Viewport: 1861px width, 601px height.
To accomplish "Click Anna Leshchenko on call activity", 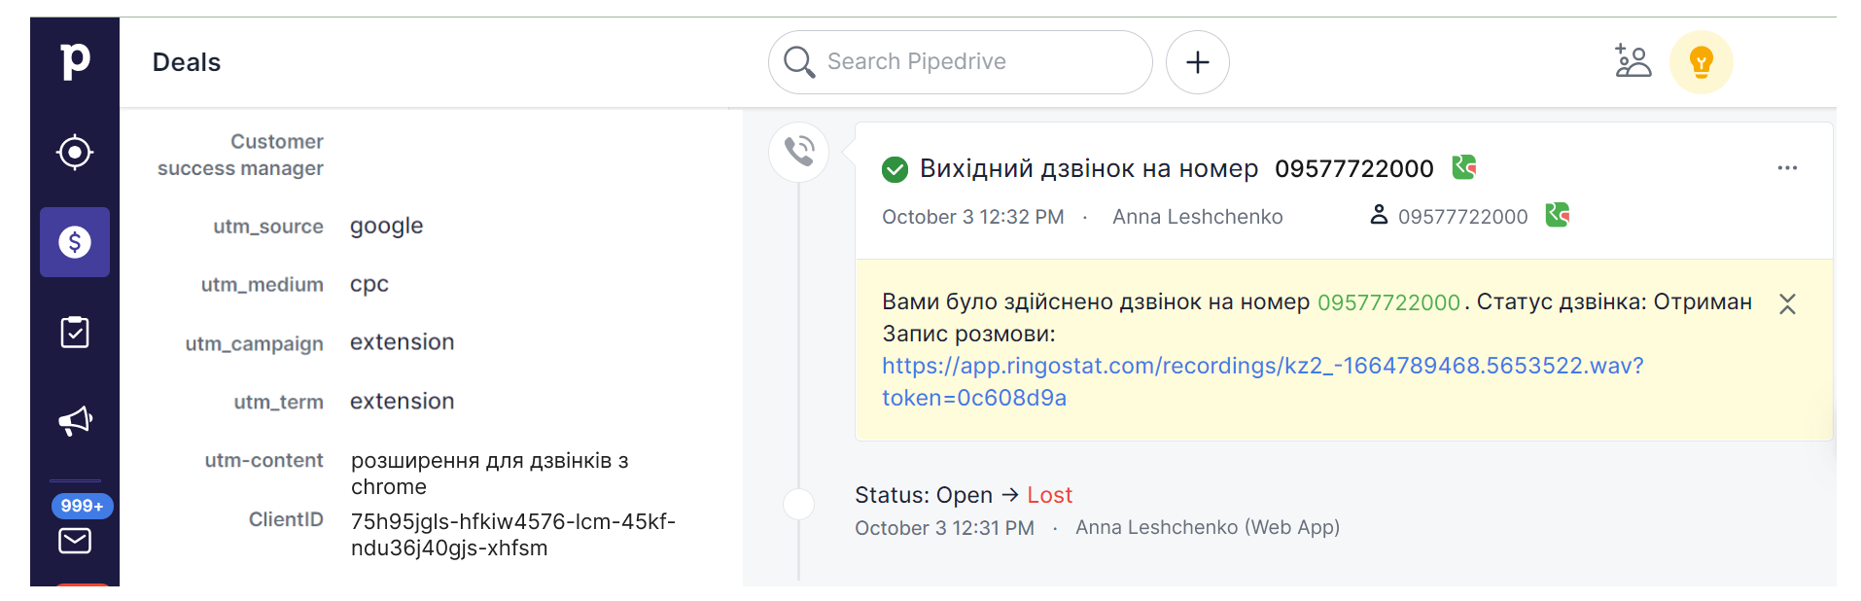I will 1198,217.
